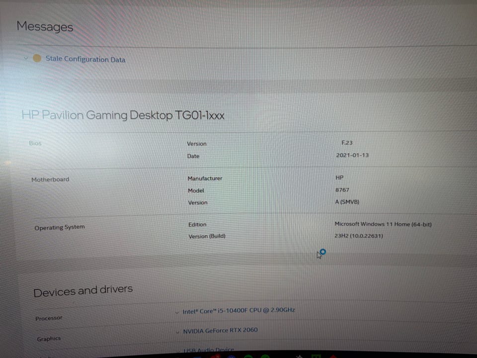477x358 pixels.
Task: Expand the Intel Core i5-10400F processor entry
Action: 177,312
